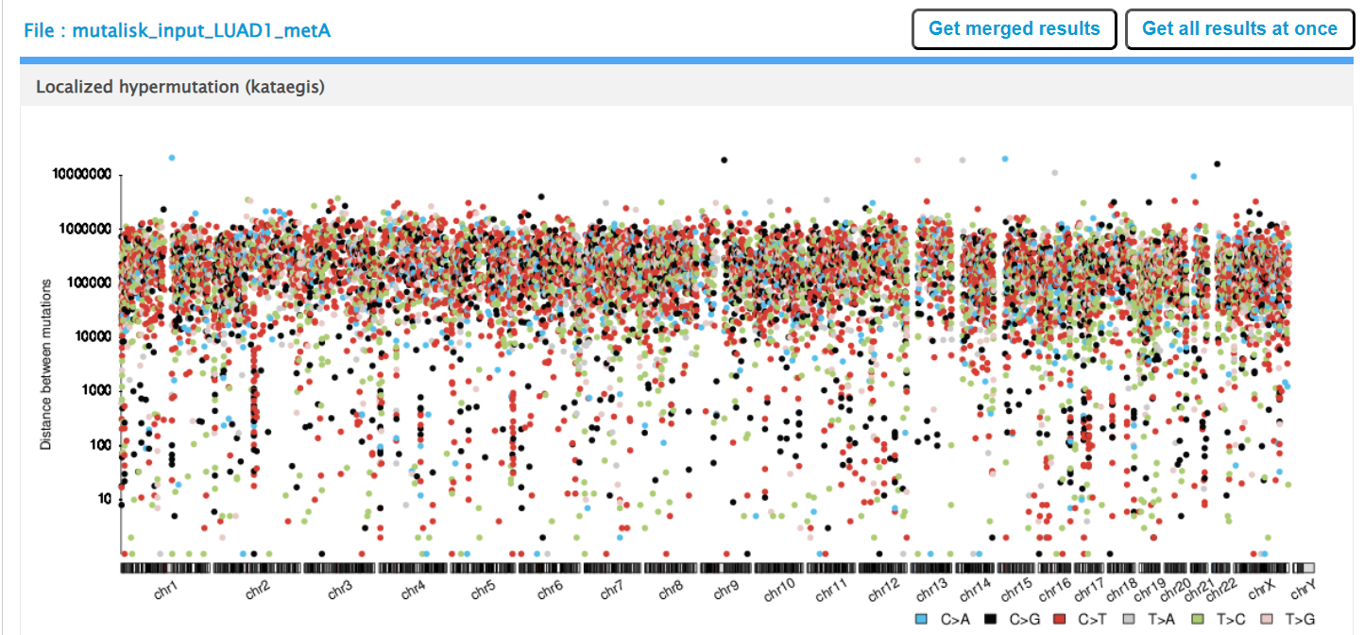Select the chr2 ideogram band
Viewport: 1364px width, 635px height.
[256, 567]
